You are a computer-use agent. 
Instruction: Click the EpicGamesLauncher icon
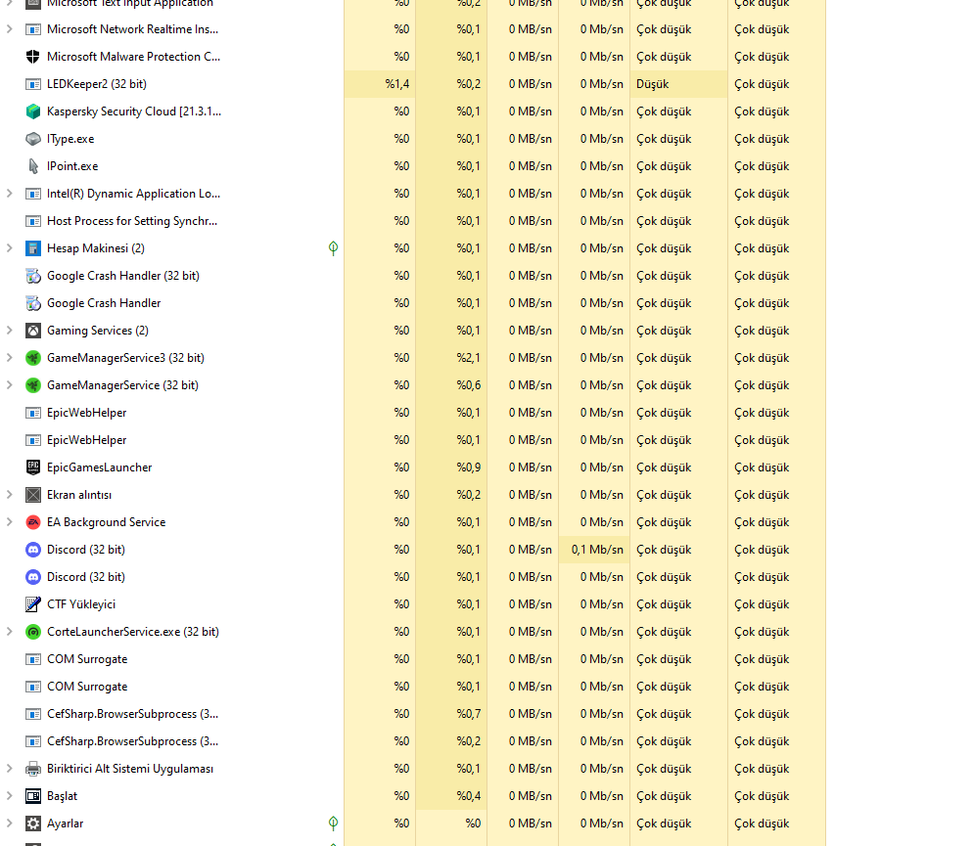pos(33,468)
